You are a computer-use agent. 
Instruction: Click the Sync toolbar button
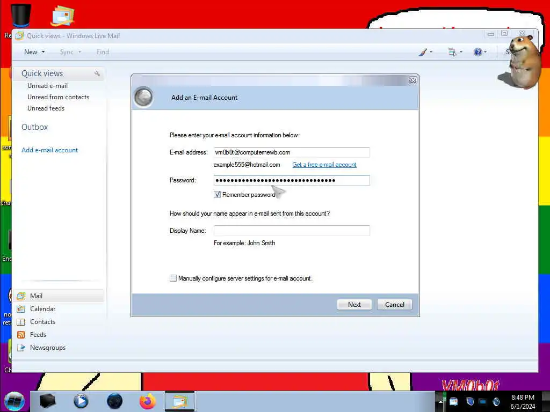[67, 52]
